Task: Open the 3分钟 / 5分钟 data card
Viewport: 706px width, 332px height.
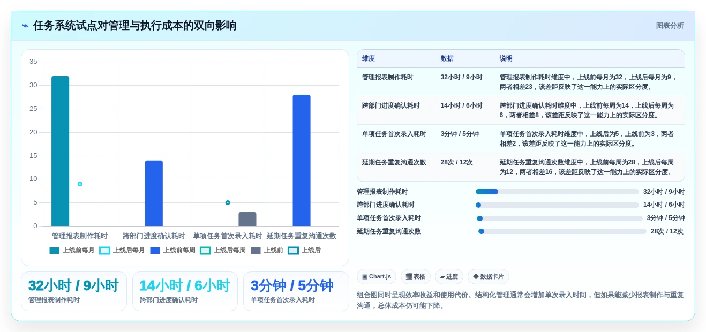Action: [x=296, y=291]
